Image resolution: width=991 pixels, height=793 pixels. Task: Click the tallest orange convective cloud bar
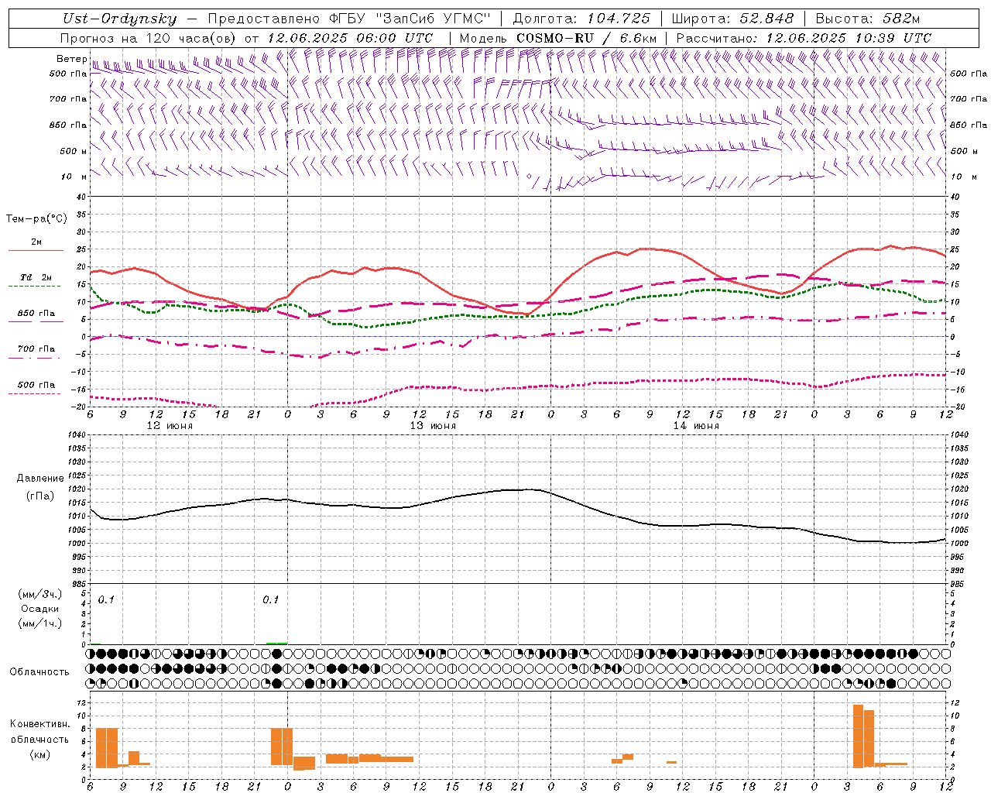858,736
